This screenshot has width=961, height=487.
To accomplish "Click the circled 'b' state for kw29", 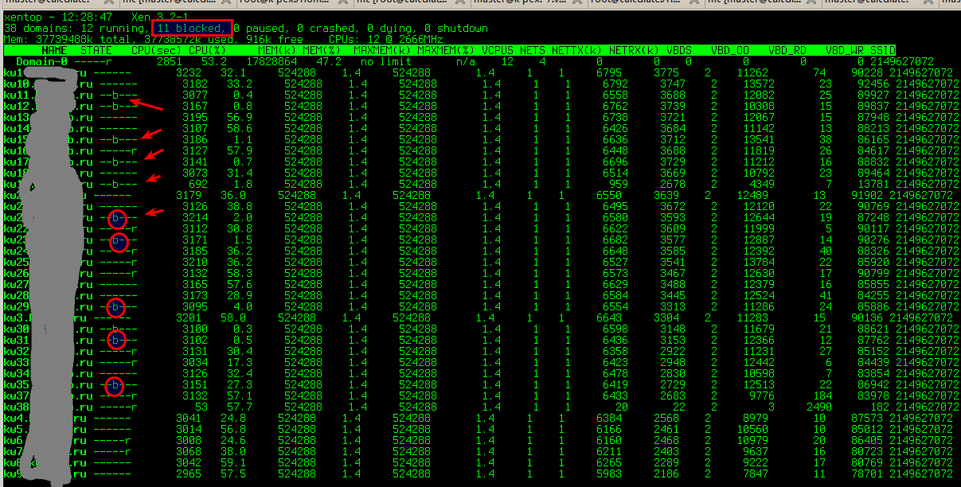I will (116, 306).
